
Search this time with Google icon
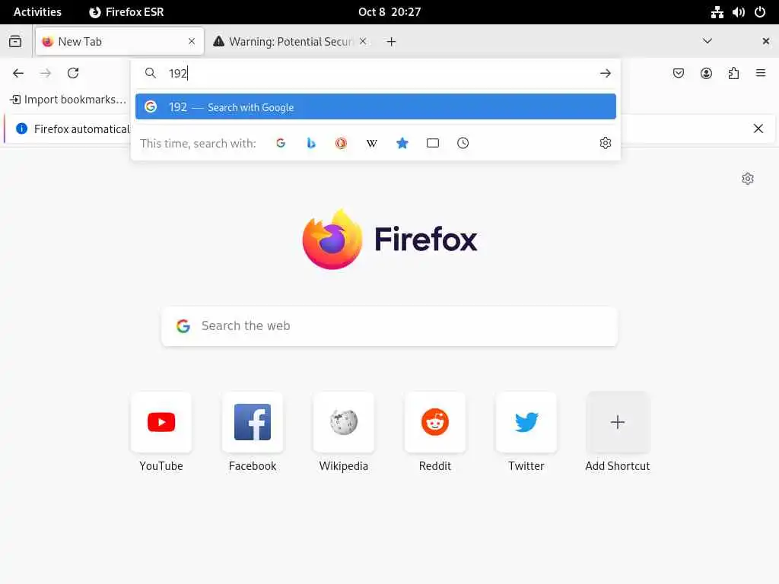[281, 143]
